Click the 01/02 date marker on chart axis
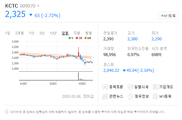 tap(23, 84)
